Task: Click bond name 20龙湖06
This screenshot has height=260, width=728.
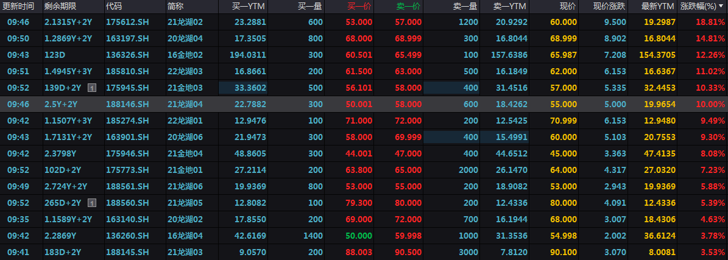Action: (x=185, y=138)
